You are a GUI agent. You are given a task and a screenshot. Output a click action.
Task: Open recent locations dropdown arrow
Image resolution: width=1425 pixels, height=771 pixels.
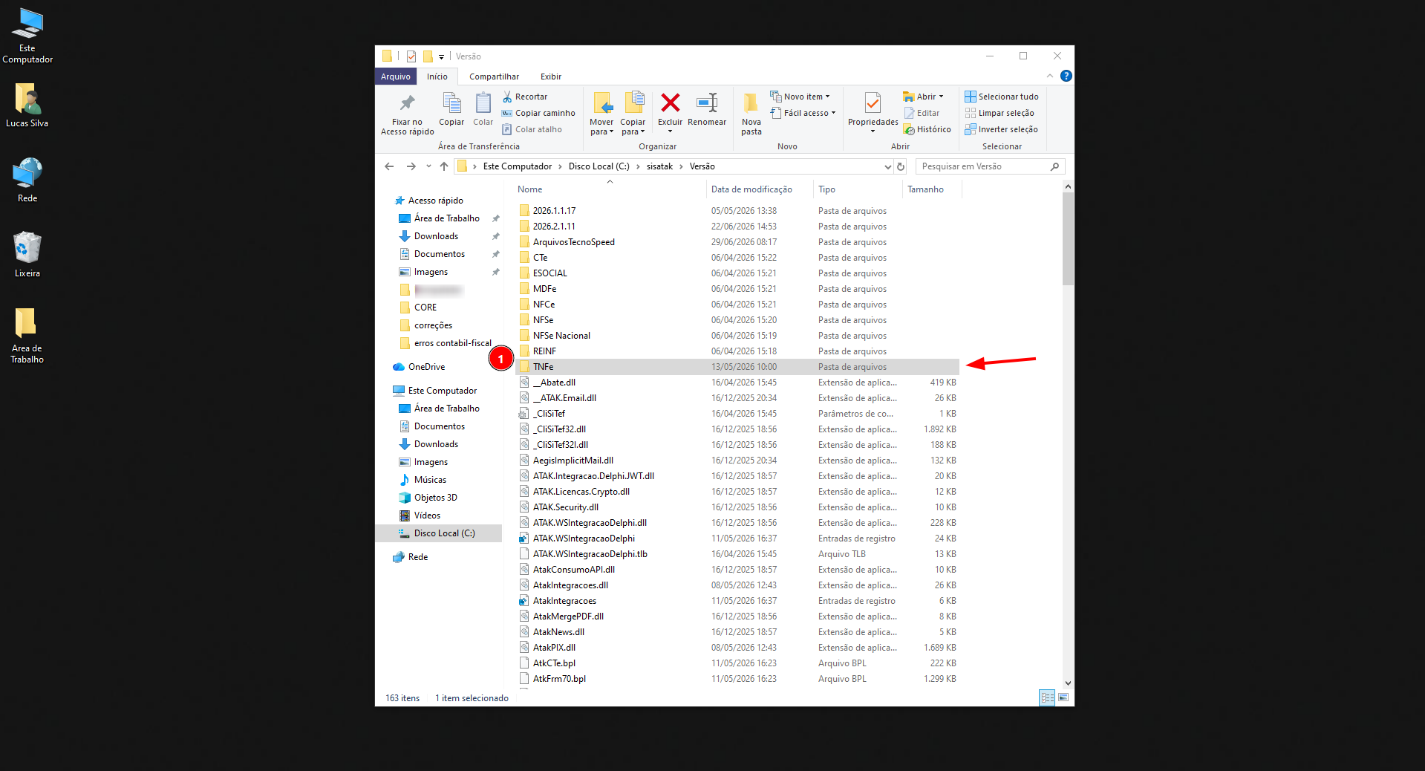pyautogui.click(x=428, y=166)
